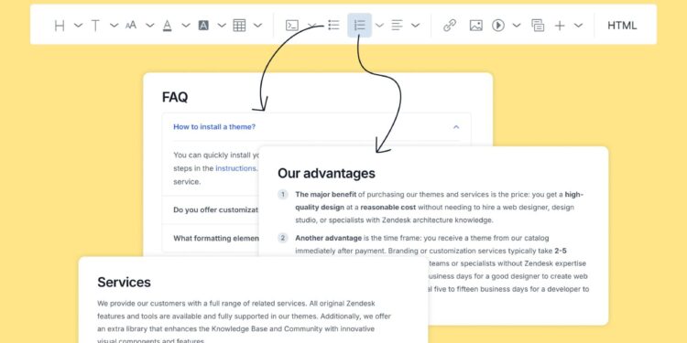Insert a table with the grid icon

click(x=239, y=26)
